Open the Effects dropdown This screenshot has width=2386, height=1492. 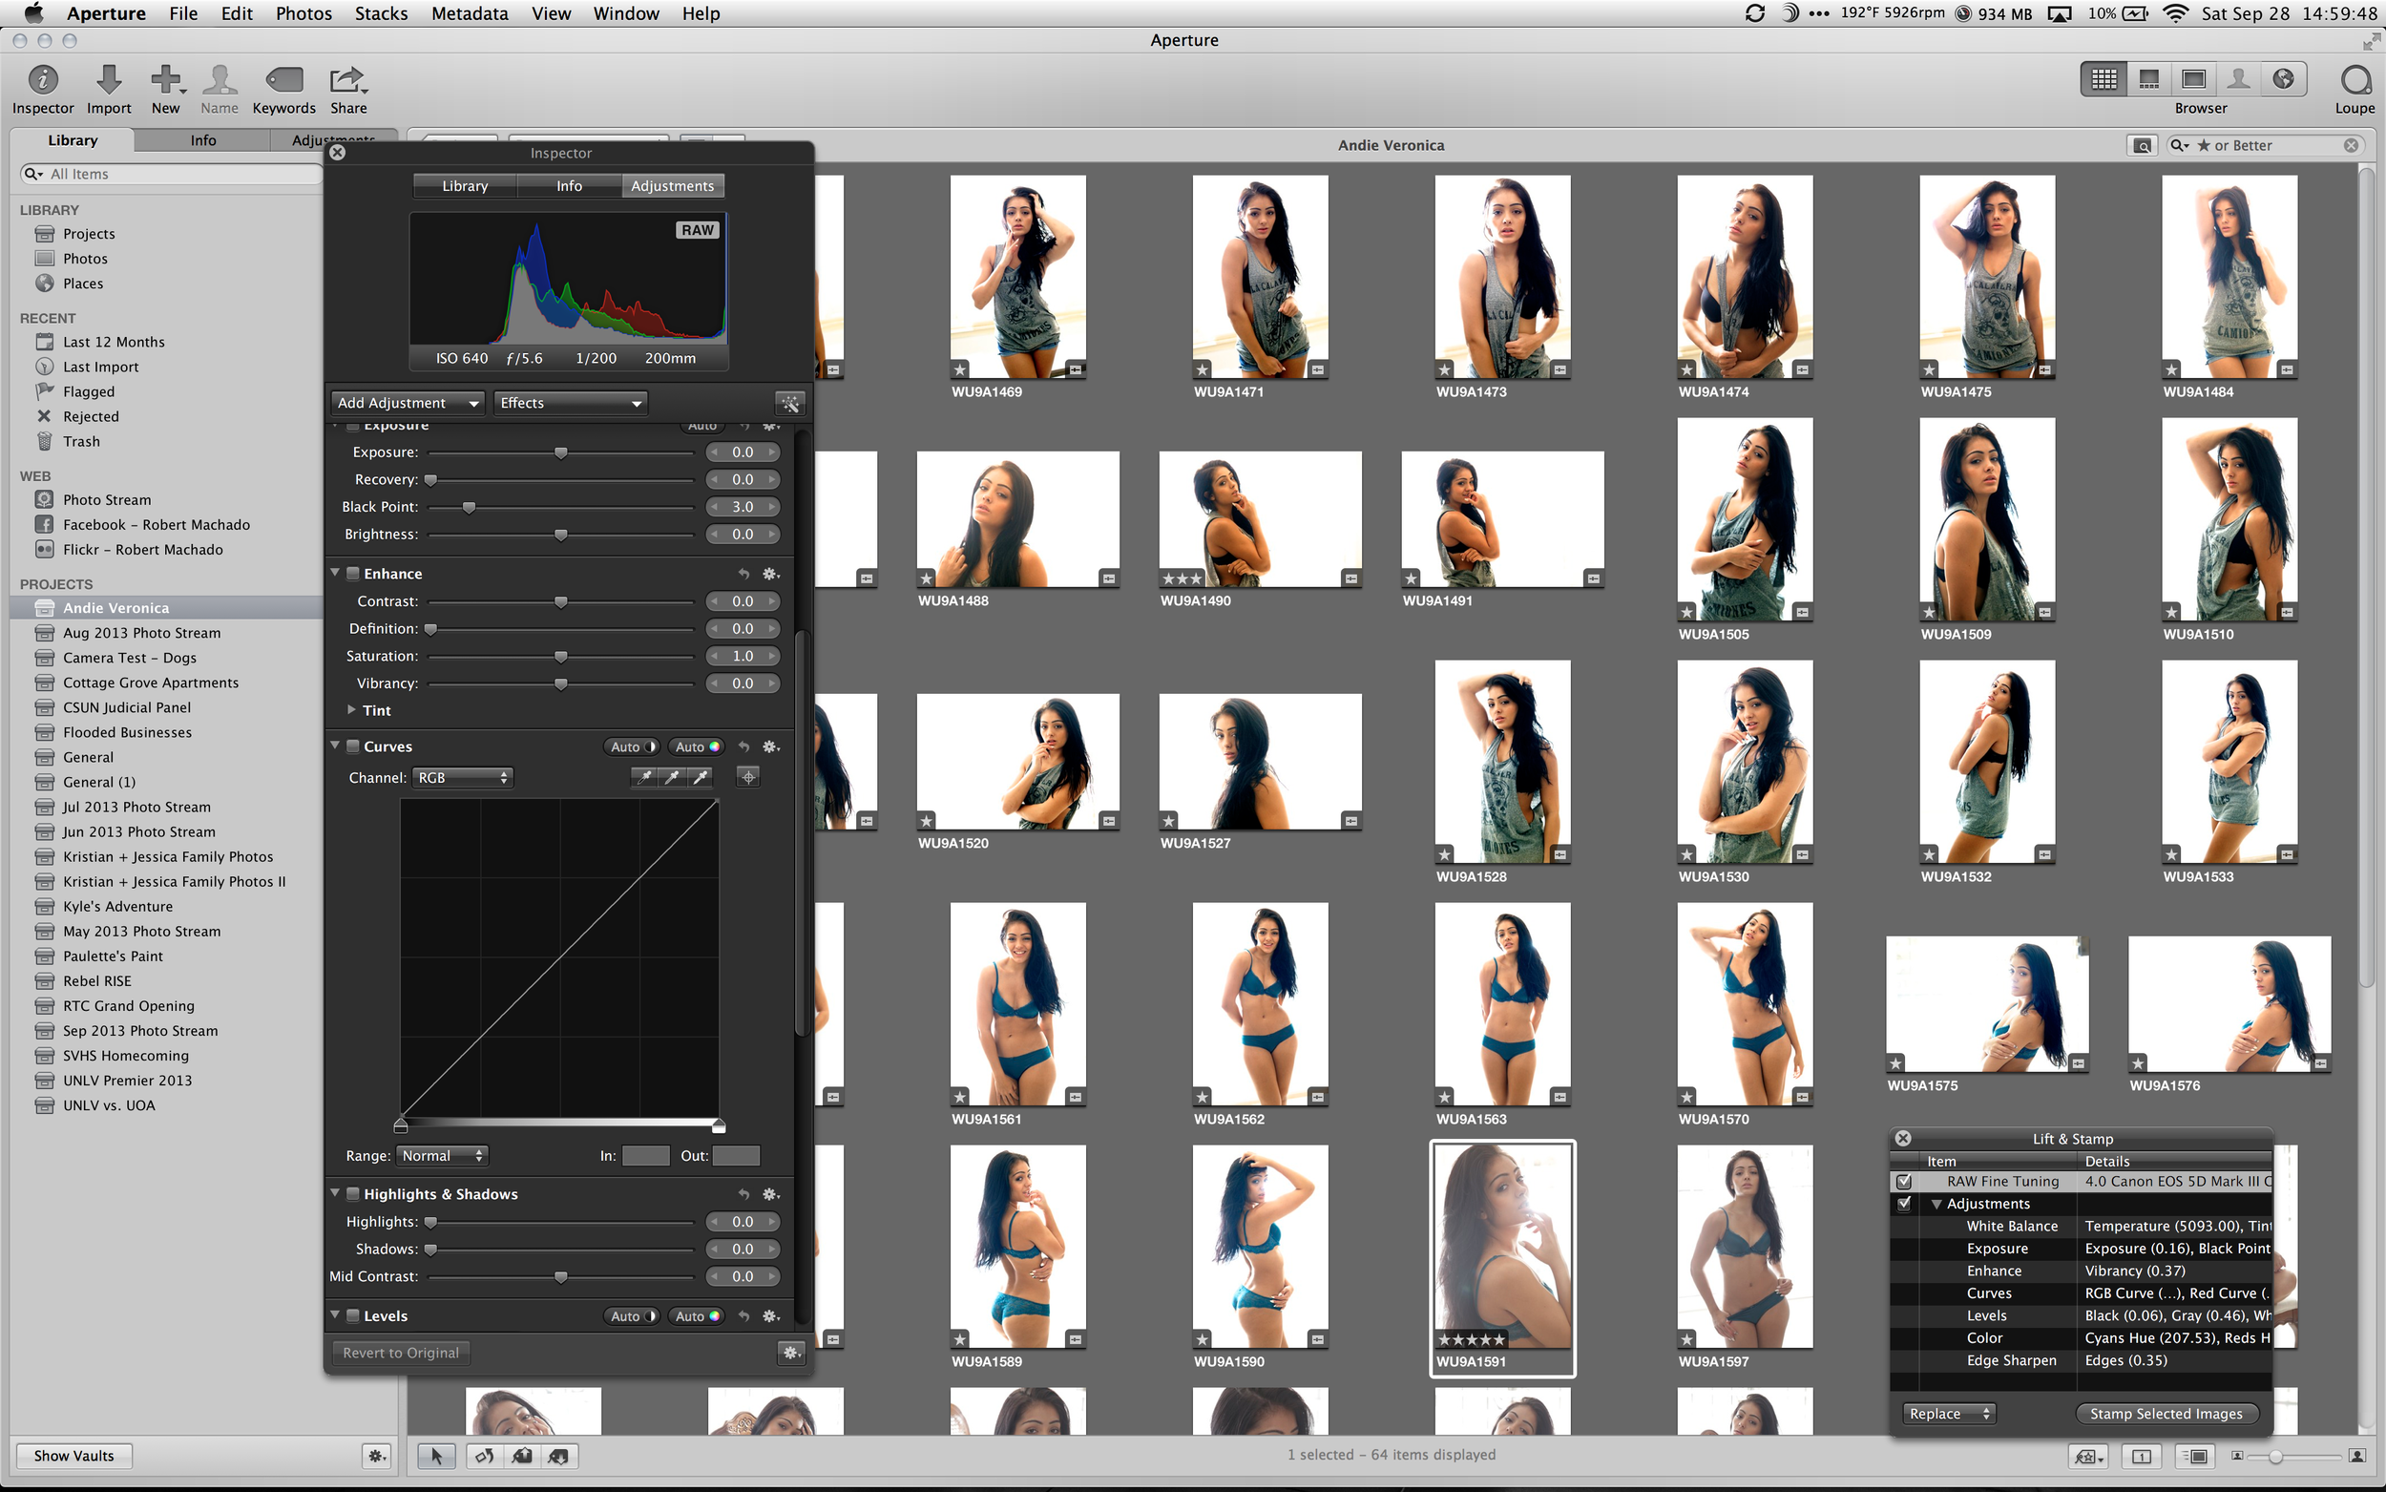[570, 403]
